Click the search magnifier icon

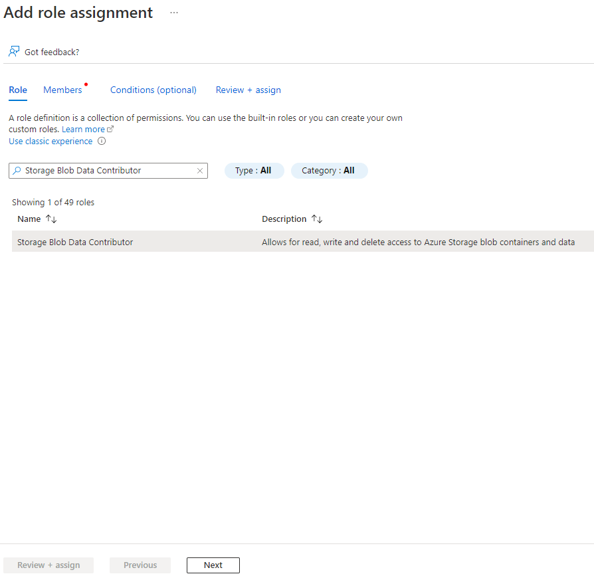[17, 171]
